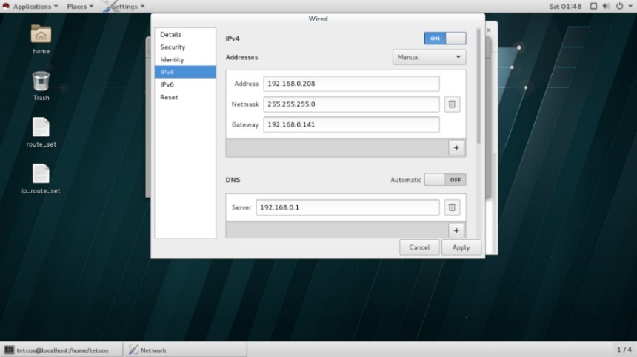Viewport: 637px width, 357px height.
Task: Apply the wired network settings
Action: (x=461, y=247)
